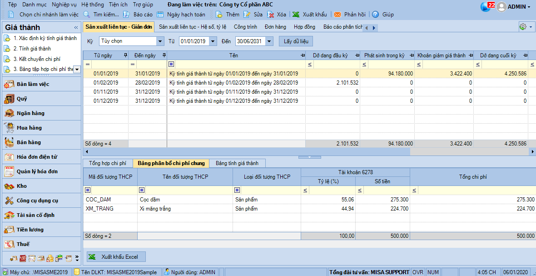Open the Tài sản cố định module
The width and height of the screenshot is (536, 276).
point(10,215)
